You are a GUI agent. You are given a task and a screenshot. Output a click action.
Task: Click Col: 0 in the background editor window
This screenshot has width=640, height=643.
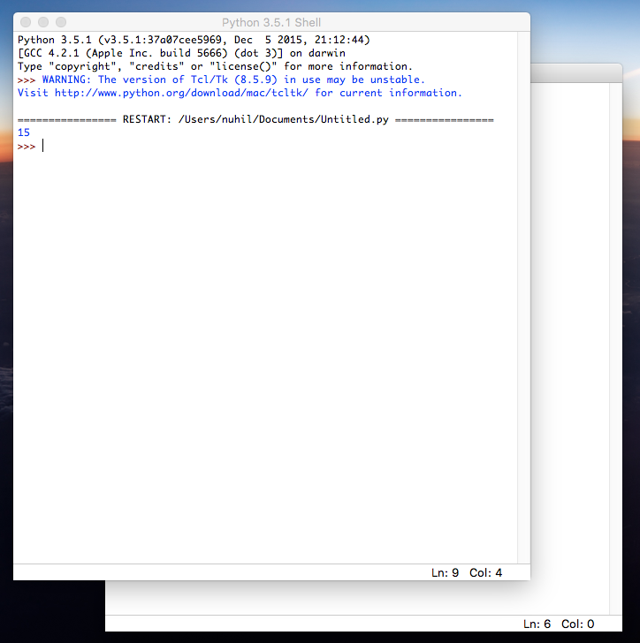[x=577, y=624]
